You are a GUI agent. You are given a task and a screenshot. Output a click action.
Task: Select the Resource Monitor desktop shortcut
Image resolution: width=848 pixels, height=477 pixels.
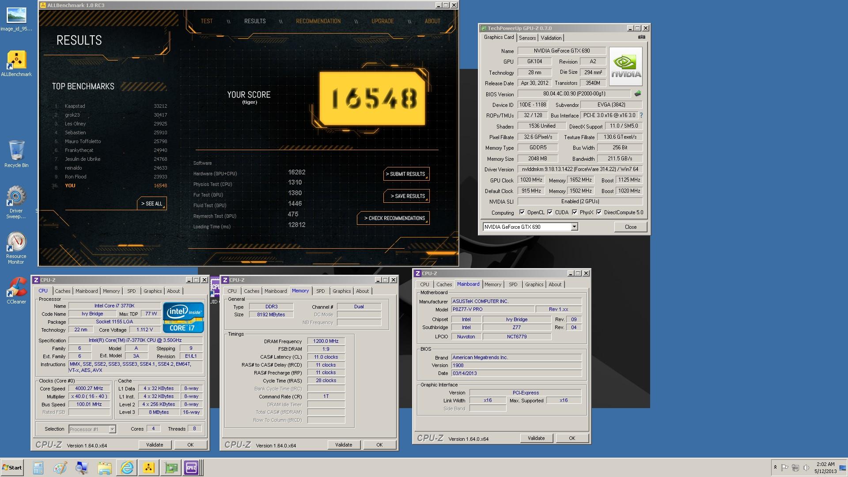[x=16, y=248]
